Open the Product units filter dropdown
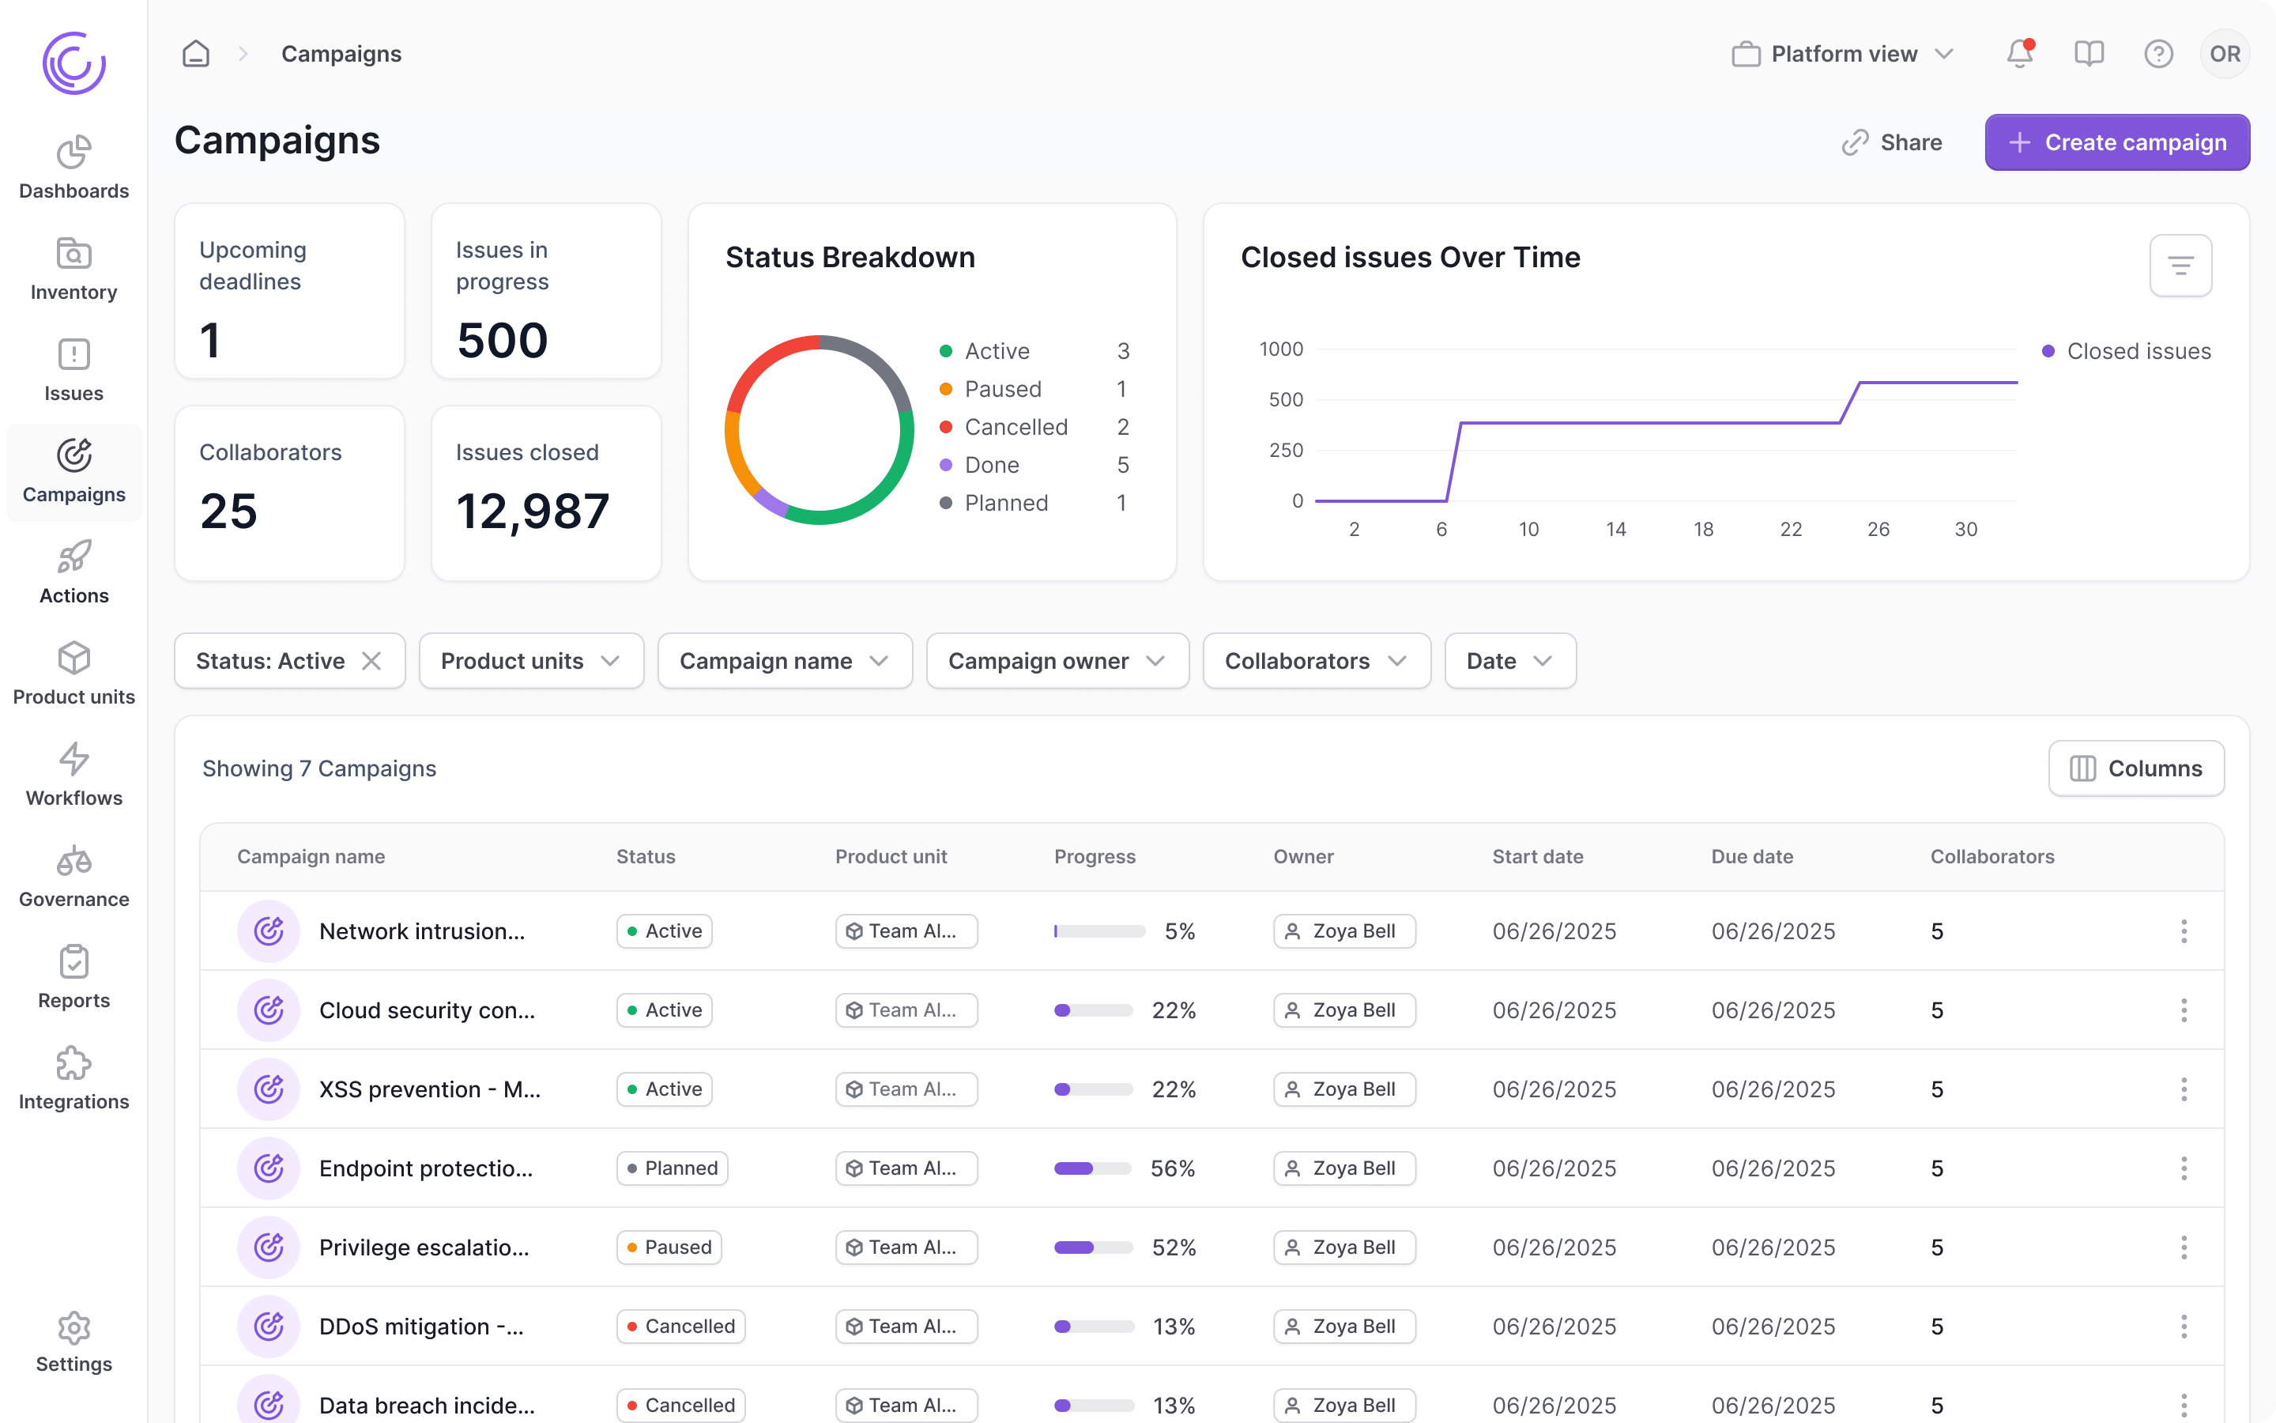2276x1423 pixels. click(x=530, y=661)
